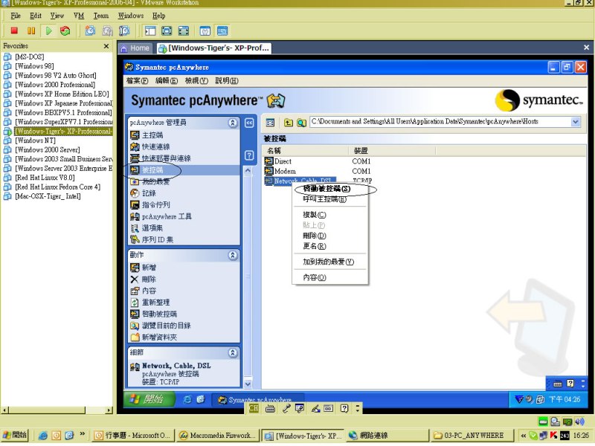
Task: Click 新增資料夾 in the 動作 panel
Action: 153,337
